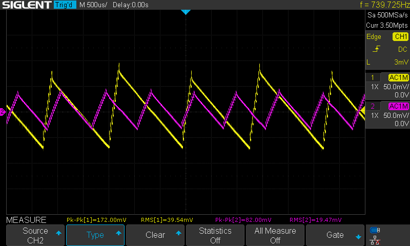The width and height of the screenshot is (410, 246).
Task: Select the channel 2 number box
Action: 373,106
